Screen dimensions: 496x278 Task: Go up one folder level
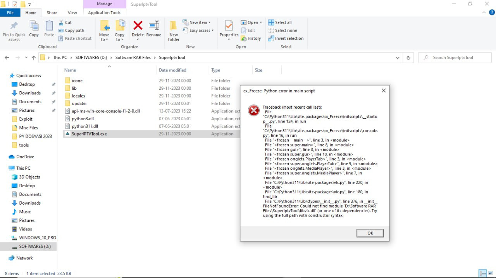click(x=34, y=58)
